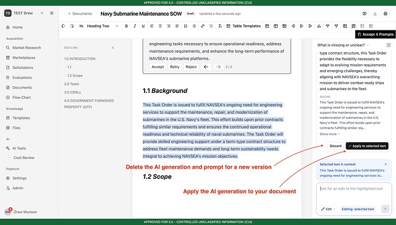Image resolution: width=396 pixels, height=225 pixels.
Task: Click Accept 4 Prompts button
Action: [375, 34]
